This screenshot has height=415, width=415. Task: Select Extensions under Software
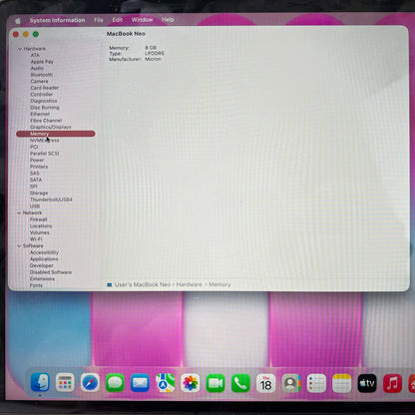pos(42,279)
